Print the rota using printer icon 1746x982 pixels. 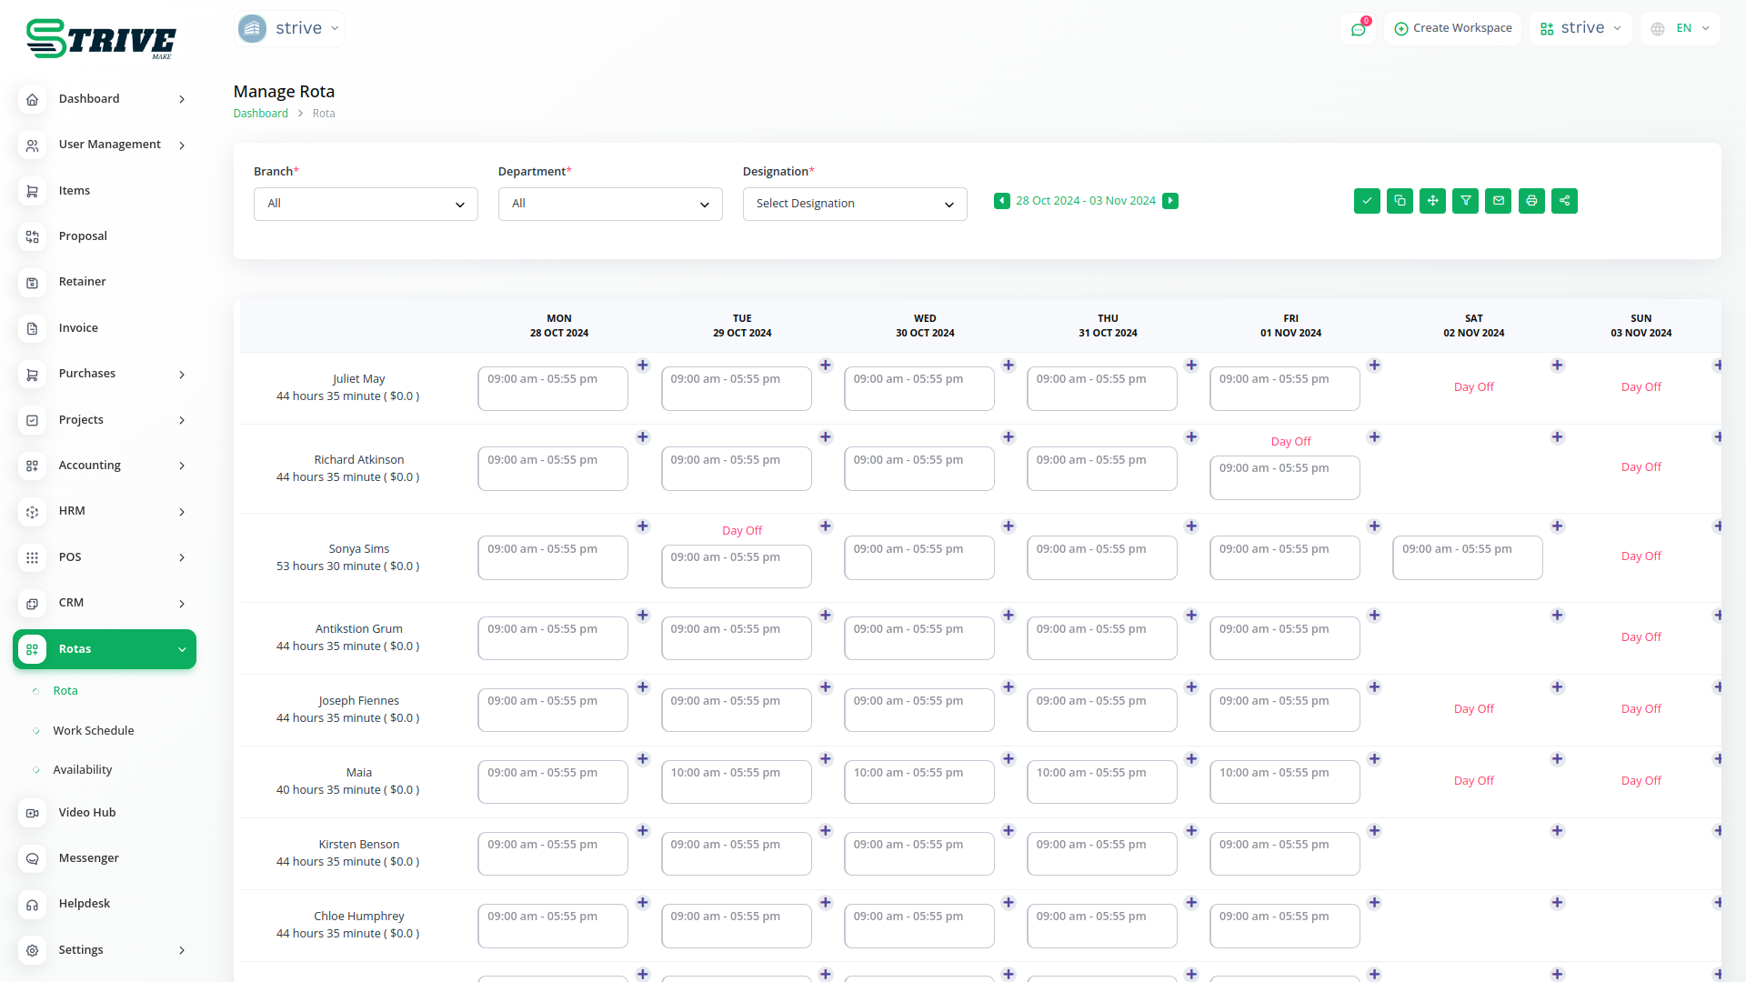coord(1531,201)
